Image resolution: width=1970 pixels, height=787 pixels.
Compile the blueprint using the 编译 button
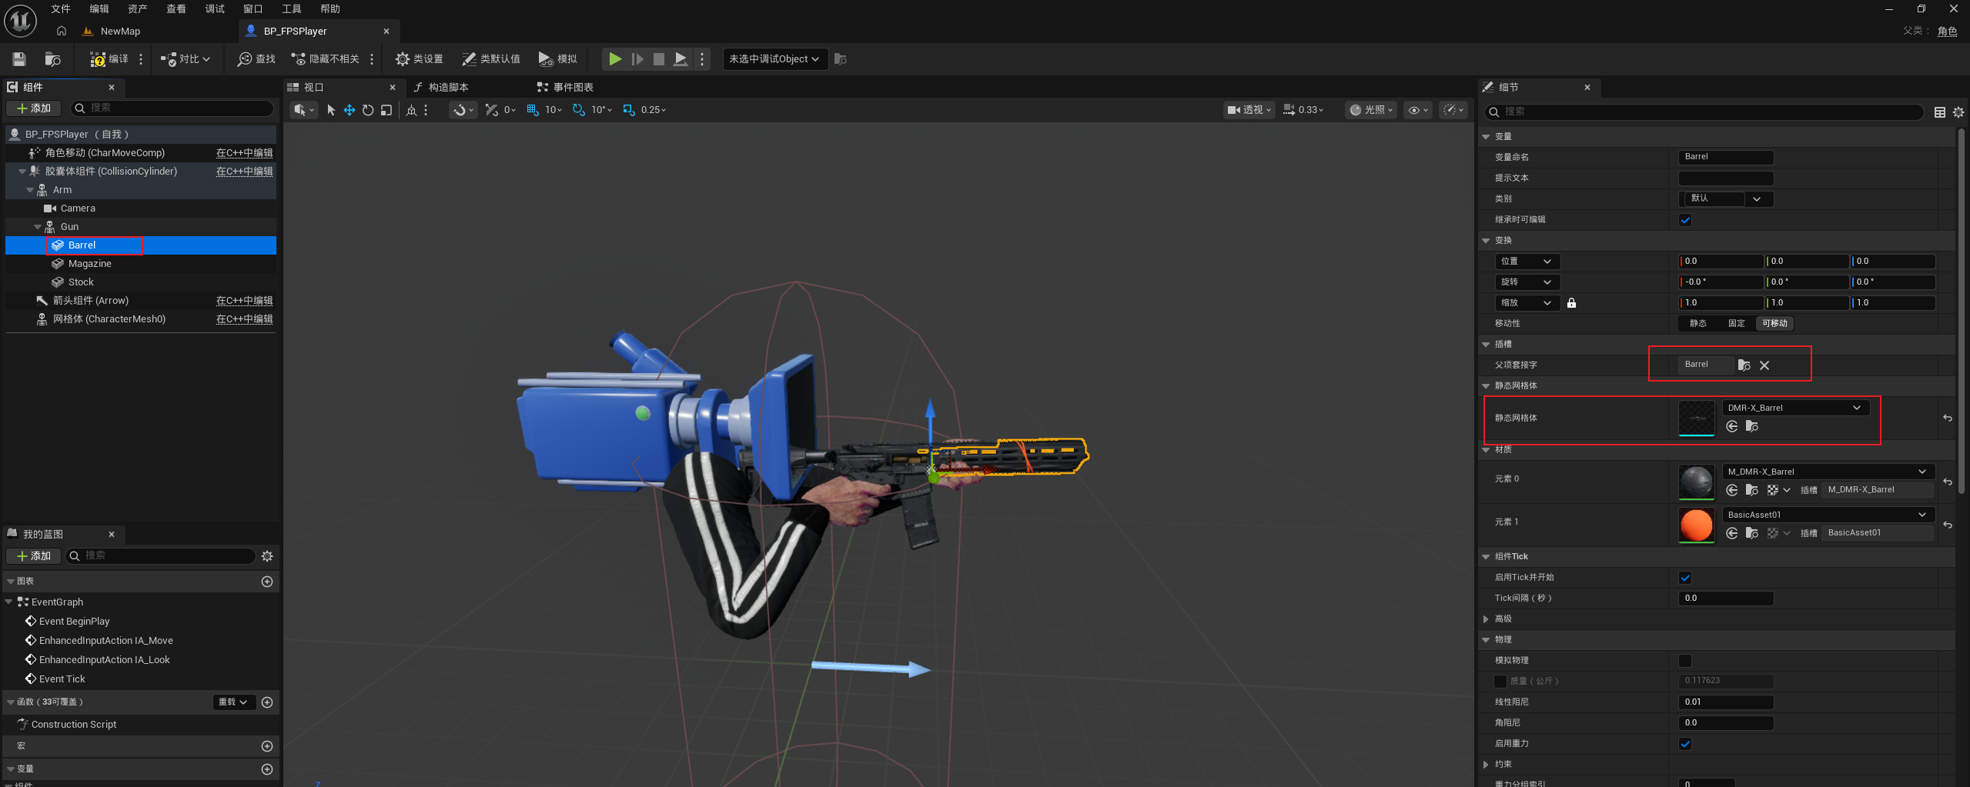pyautogui.click(x=109, y=59)
